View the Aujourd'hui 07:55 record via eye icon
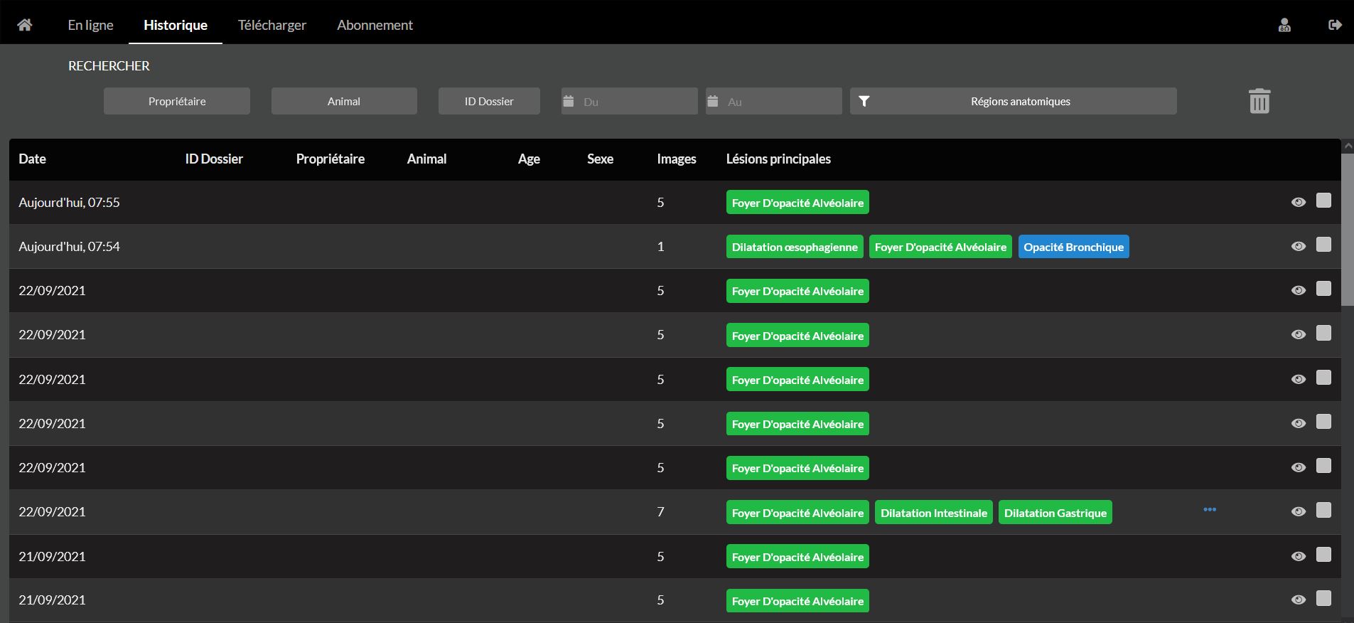The height and width of the screenshot is (623, 1354). pos(1299,202)
